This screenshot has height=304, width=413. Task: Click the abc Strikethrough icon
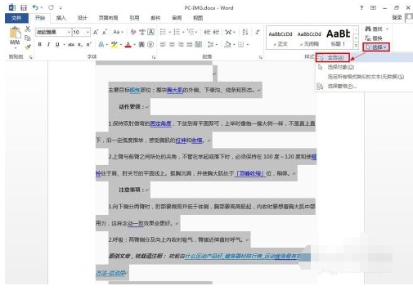[x=71, y=44]
